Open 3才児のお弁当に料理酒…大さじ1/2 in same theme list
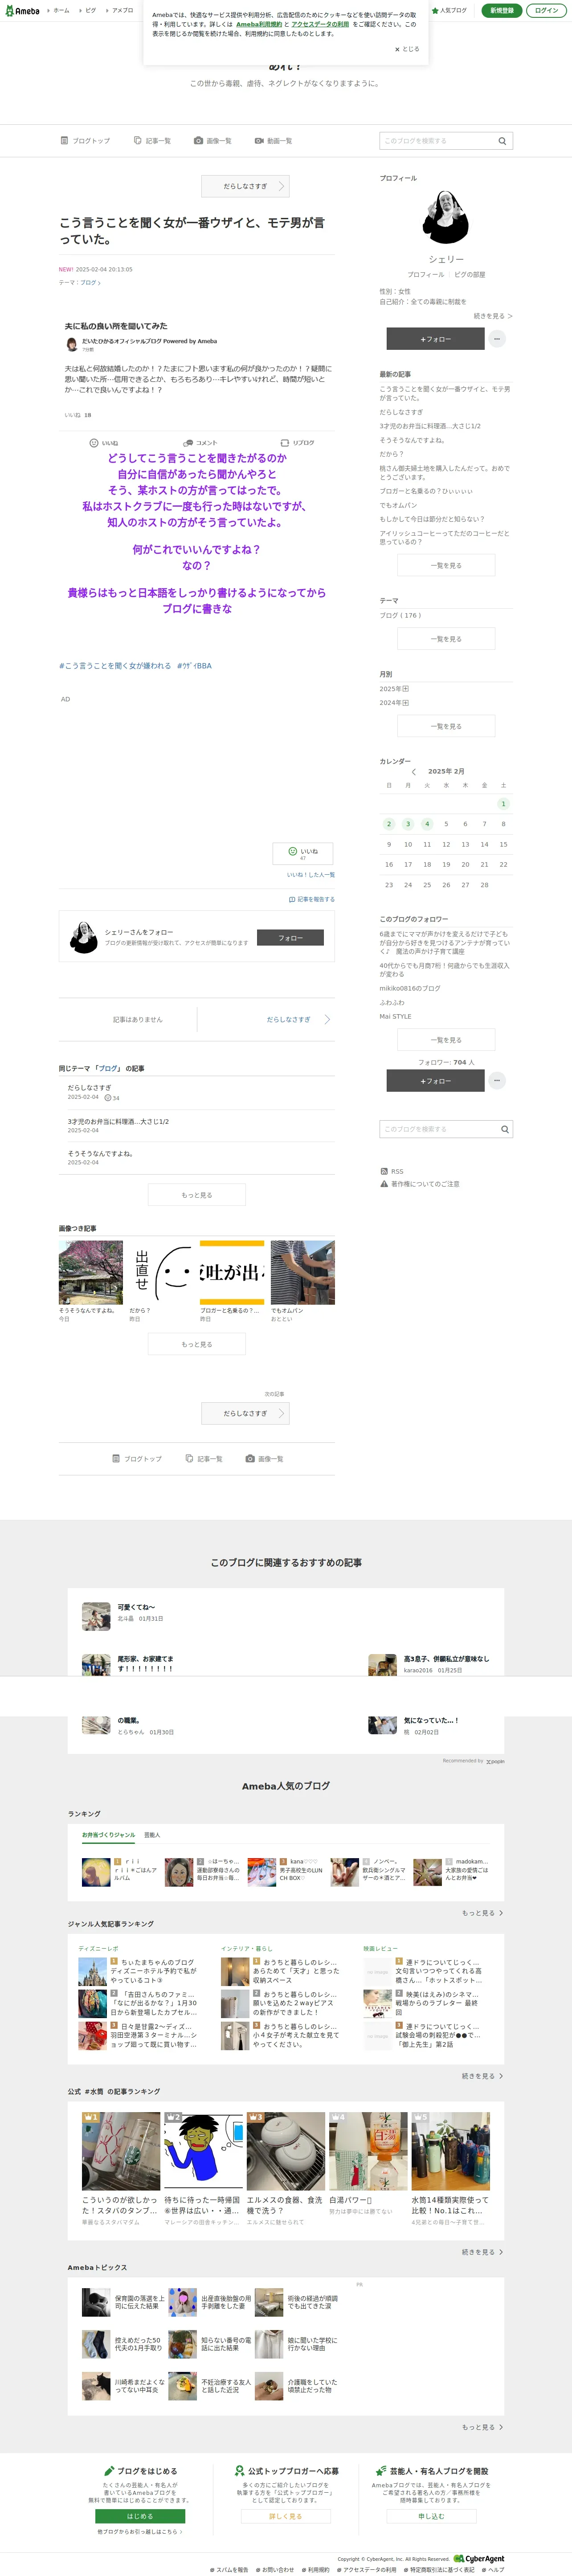572x2576 pixels. 118,1122
